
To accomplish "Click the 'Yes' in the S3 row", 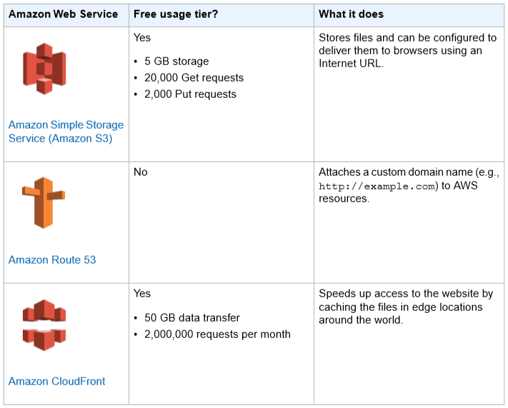I will pyautogui.click(x=142, y=38).
